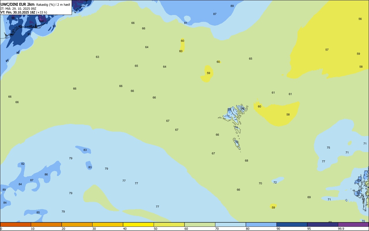Click the title text 'UWC/DINI EUR 2km'

point(17,4)
